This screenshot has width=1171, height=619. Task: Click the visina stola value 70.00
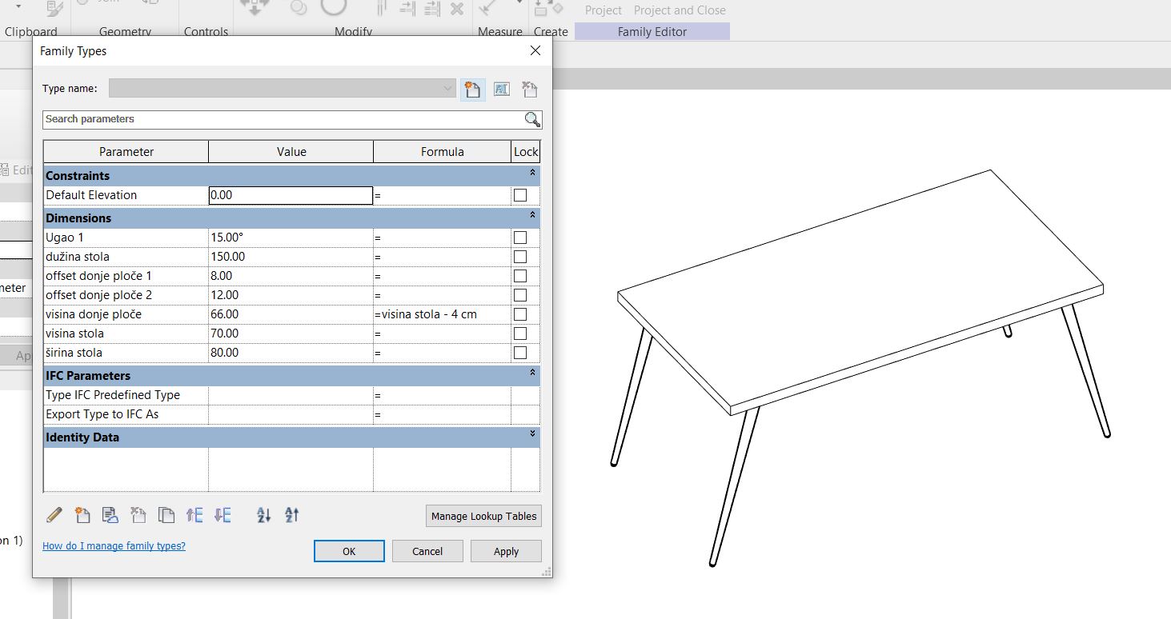[291, 333]
